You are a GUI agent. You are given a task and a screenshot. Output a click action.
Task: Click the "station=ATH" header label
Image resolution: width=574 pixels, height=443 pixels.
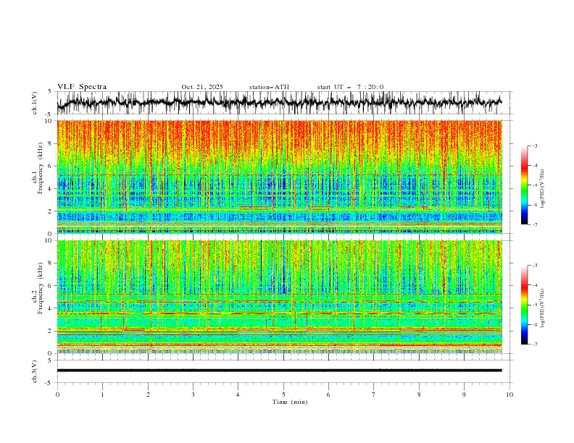pyautogui.click(x=269, y=87)
